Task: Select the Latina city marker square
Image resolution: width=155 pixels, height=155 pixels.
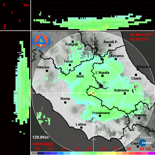Action: coord(81,128)
